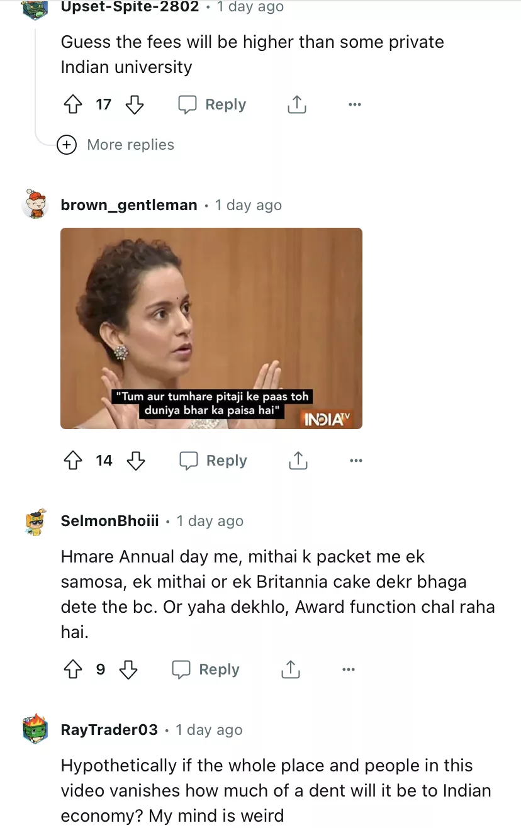The height and width of the screenshot is (828, 521).
Task: Reply to Upset-Spite-2802's comment
Action: click(212, 104)
